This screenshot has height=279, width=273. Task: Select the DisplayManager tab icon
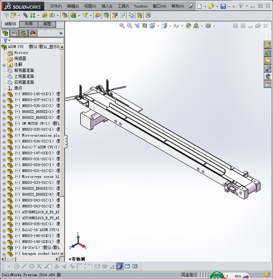[x=33, y=33]
